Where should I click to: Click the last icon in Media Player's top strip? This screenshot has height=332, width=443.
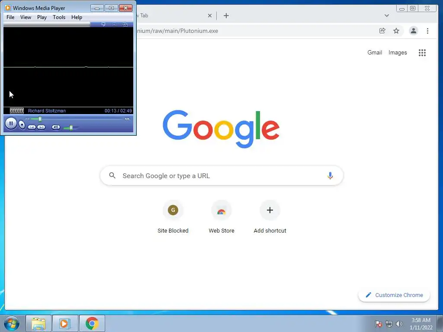(125, 25)
